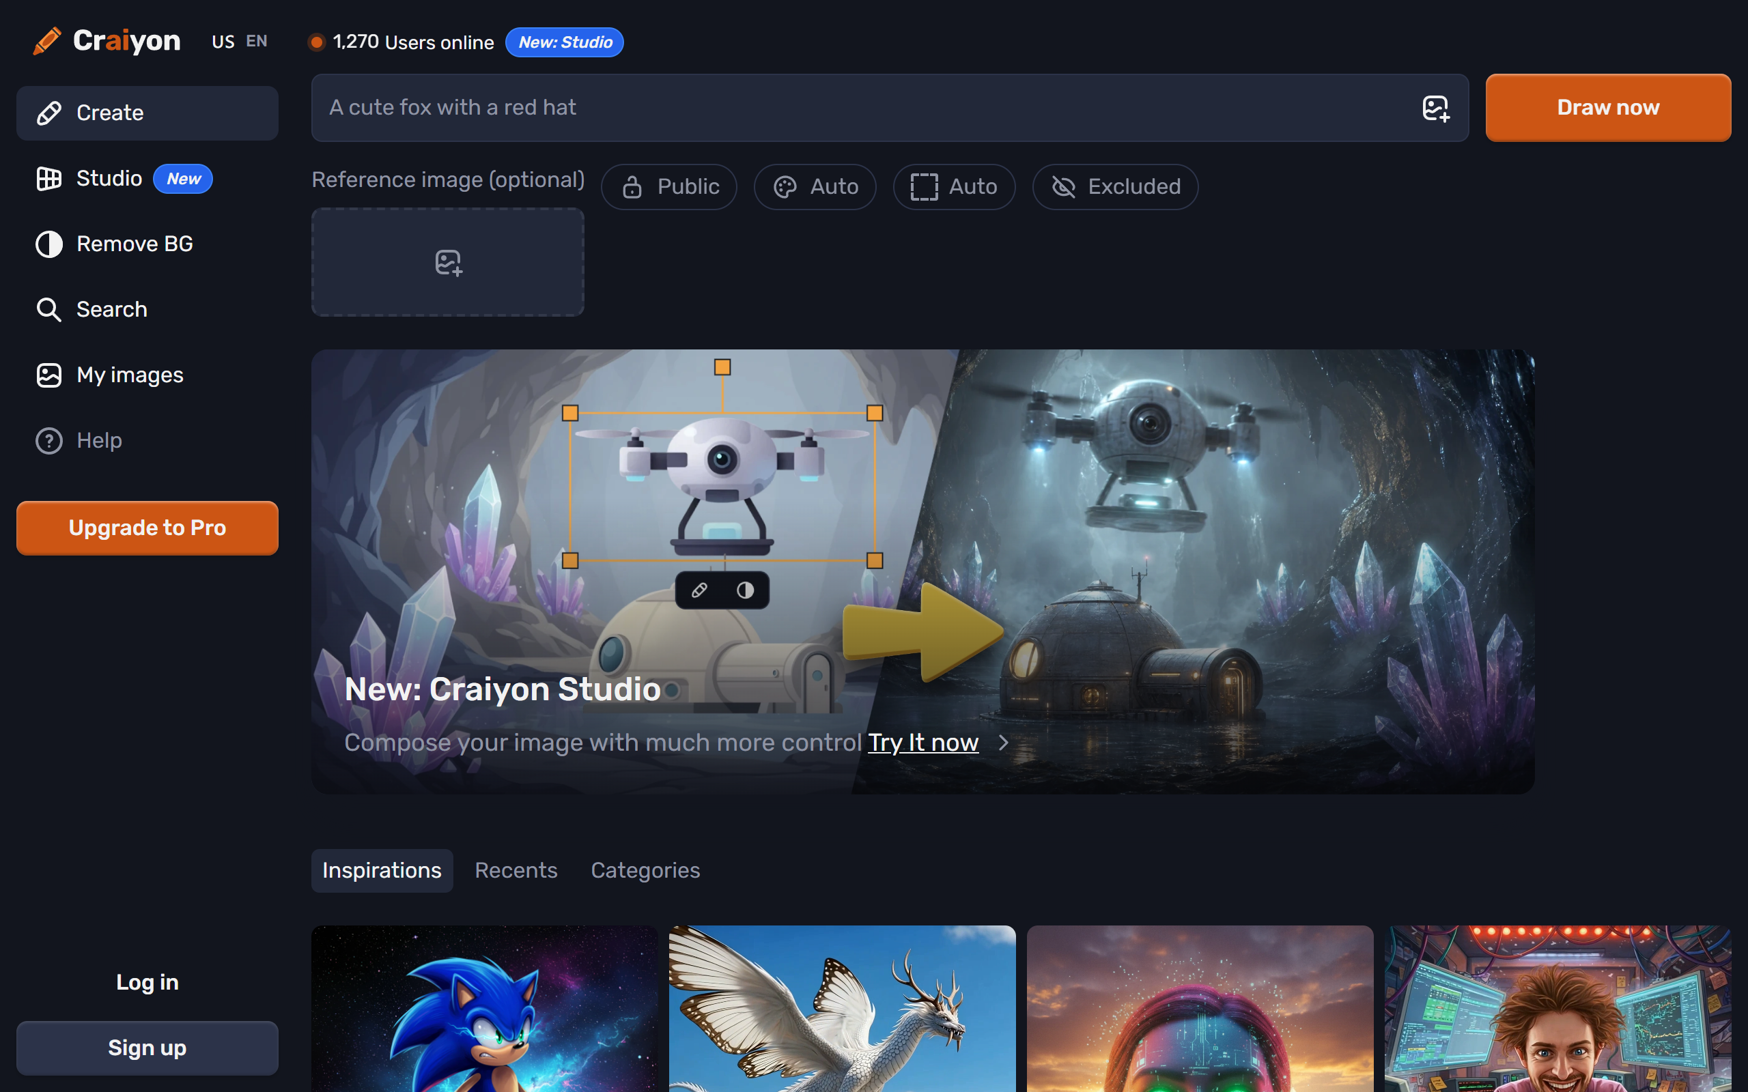Image resolution: width=1748 pixels, height=1092 pixels.
Task: Click the My images picture icon
Action: [x=48, y=375]
